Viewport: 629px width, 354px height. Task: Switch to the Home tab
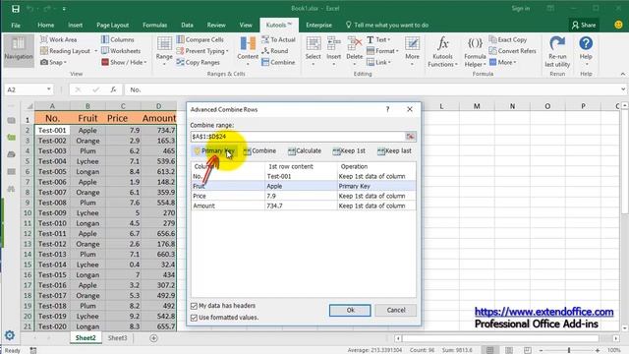46,25
